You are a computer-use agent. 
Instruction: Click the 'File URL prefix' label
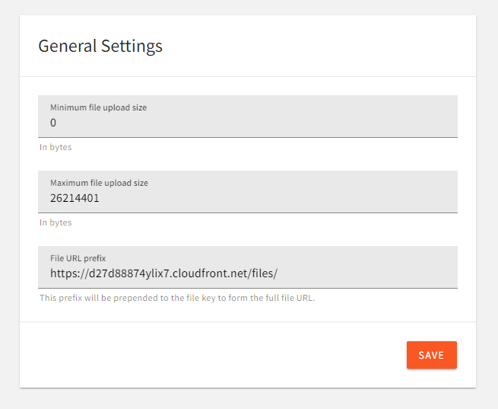pyautogui.click(x=78, y=258)
